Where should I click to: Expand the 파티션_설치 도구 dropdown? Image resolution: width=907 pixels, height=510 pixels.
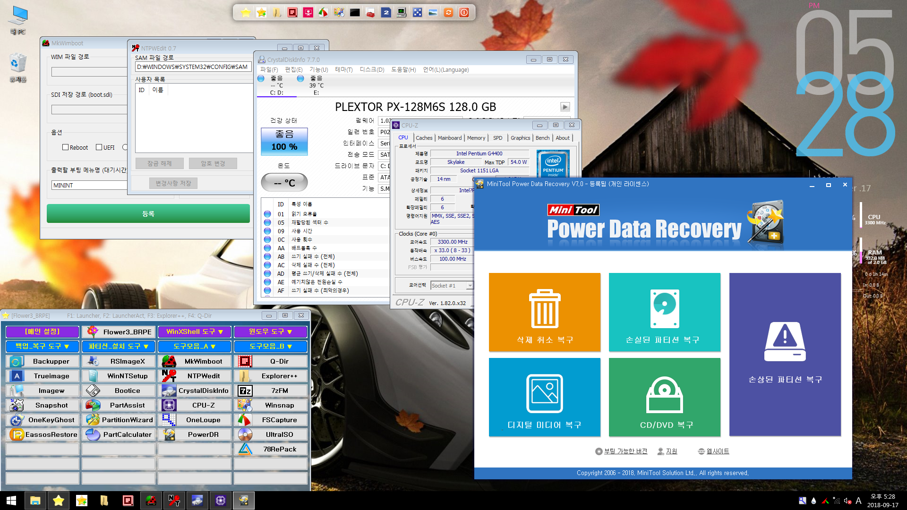click(119, 346)
